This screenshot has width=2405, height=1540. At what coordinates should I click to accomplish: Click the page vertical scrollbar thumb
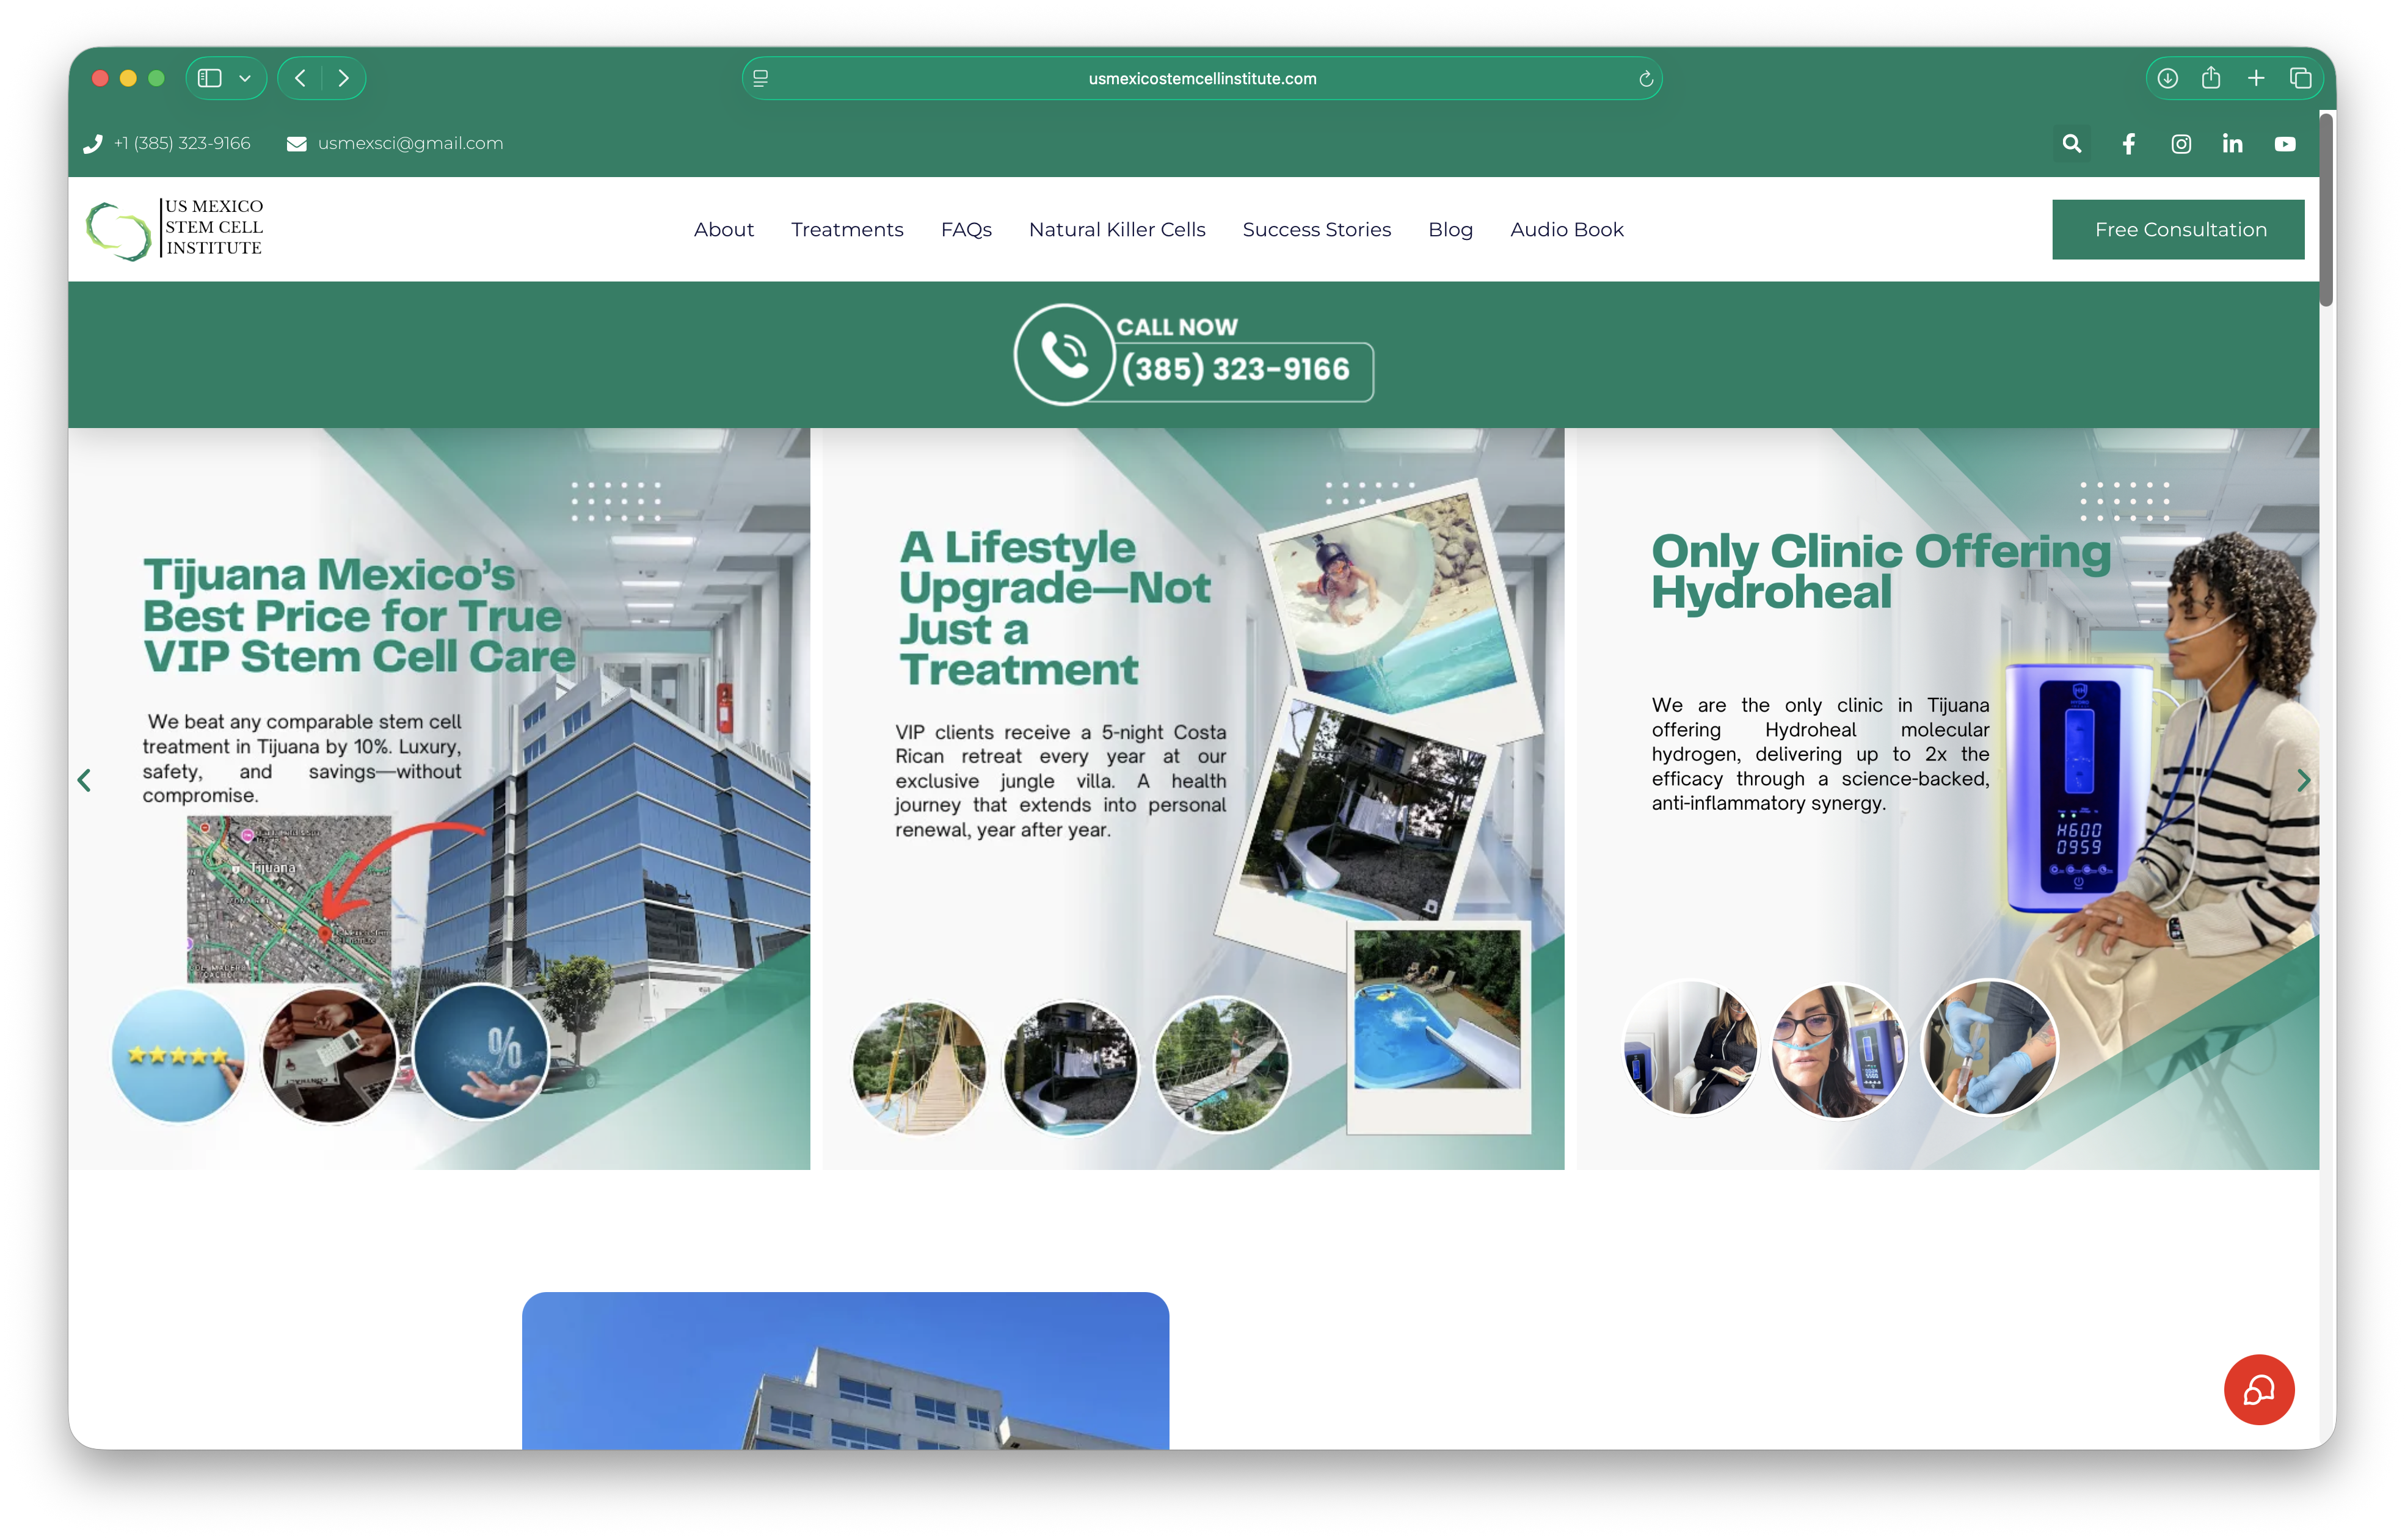[x=2326, y=209]
